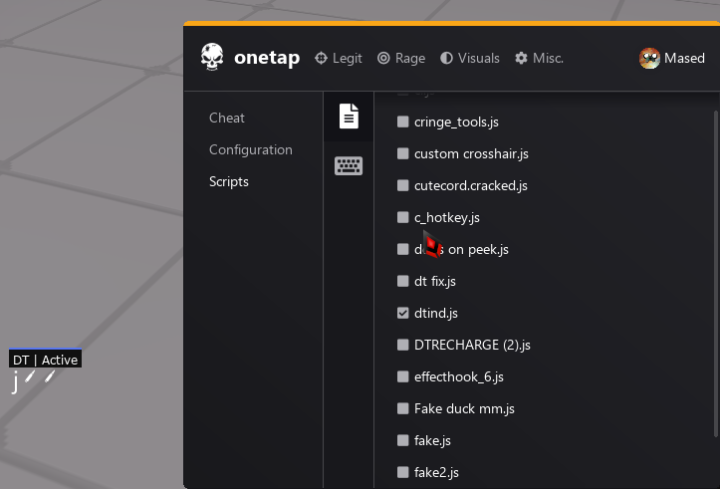Image resolution: width=720 pixels, height=489 pixels.
Task: Click the Rage target icon
Action: point(383,58)
